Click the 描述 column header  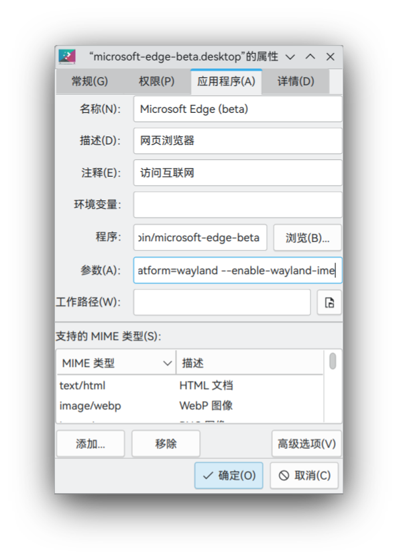click(x=249, y=363)
